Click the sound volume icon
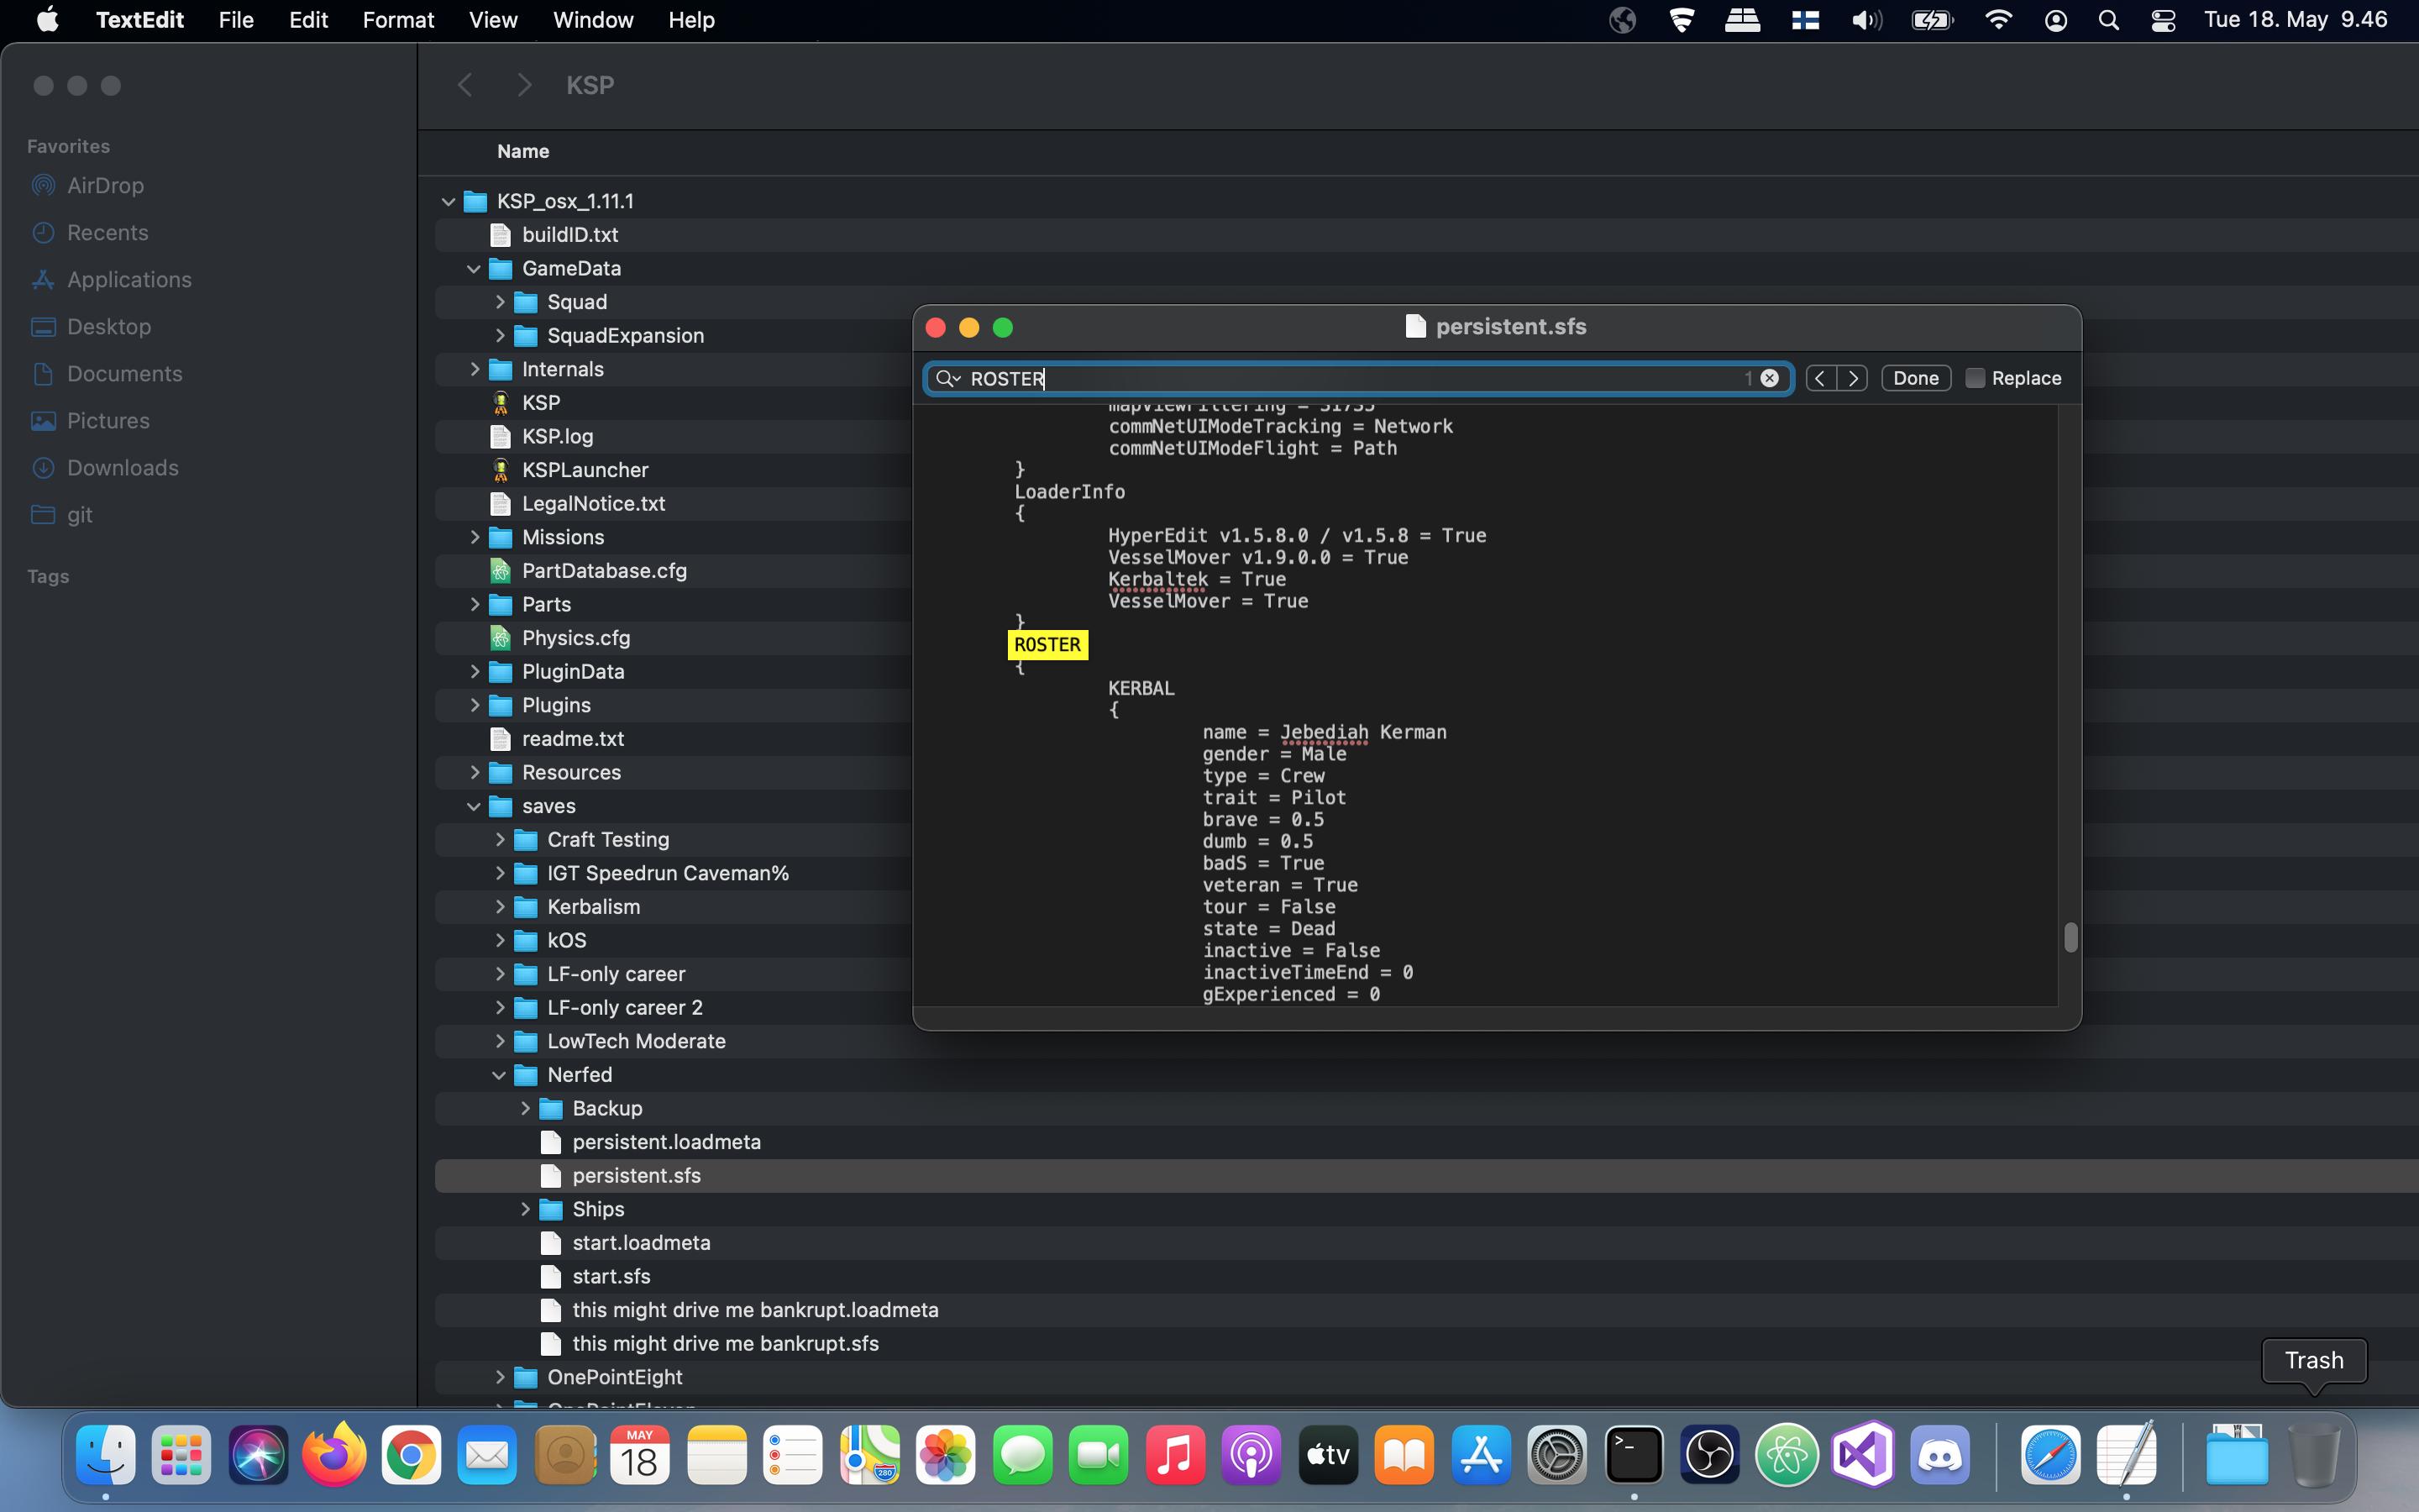Image resolution: width=2419 pixels, height=1512 pixels. pyautogui.click(x=1865, y=20)
